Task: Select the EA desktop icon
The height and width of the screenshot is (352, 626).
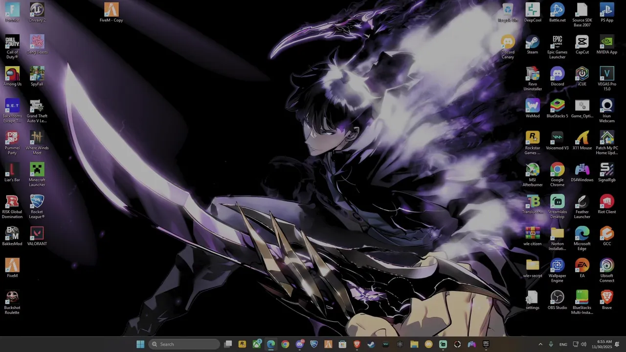Action: click(582, 268)
